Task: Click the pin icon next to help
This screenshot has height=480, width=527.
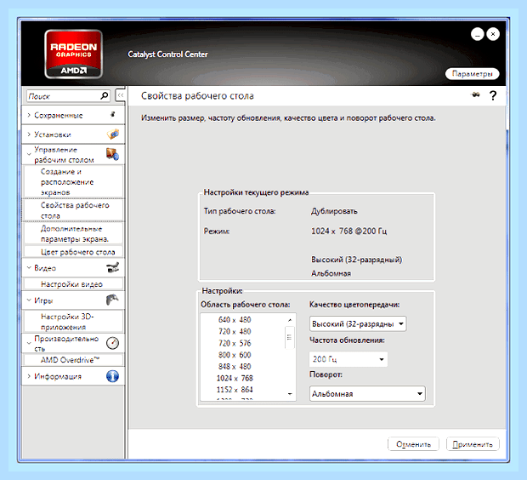Action: [x=475, y=95]
